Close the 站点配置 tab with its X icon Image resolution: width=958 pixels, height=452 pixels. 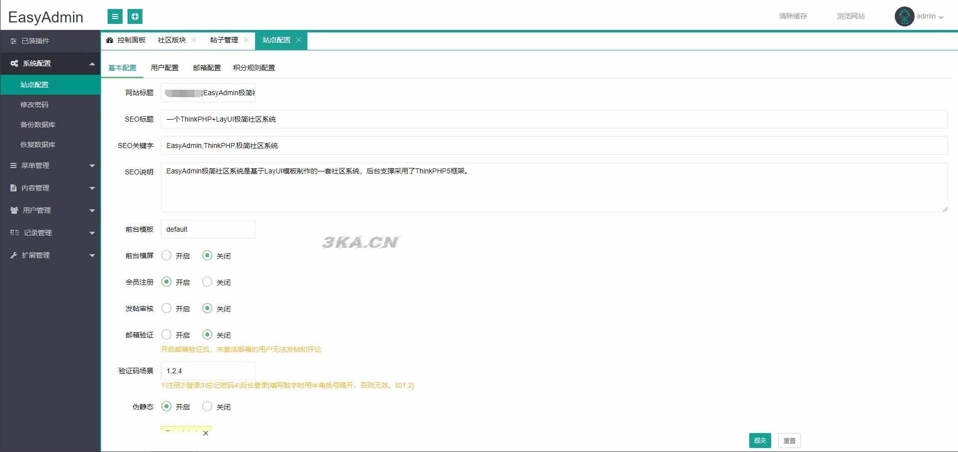click(x=298, y=40)
